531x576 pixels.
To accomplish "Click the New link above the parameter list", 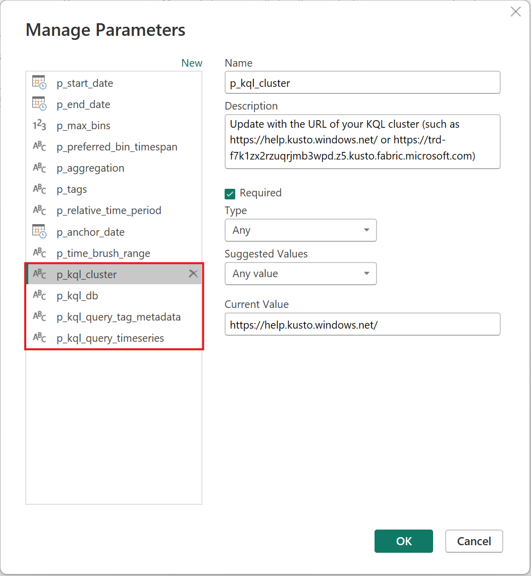I will [x=192, y=63].
